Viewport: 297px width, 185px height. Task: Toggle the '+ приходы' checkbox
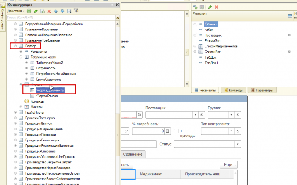click(176, 131)
